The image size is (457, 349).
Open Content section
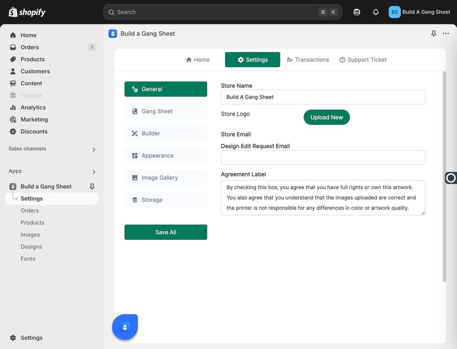31,83
